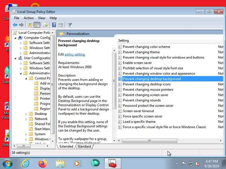Open the Help menu
This screenshot has height=169, width=226.
53,18
